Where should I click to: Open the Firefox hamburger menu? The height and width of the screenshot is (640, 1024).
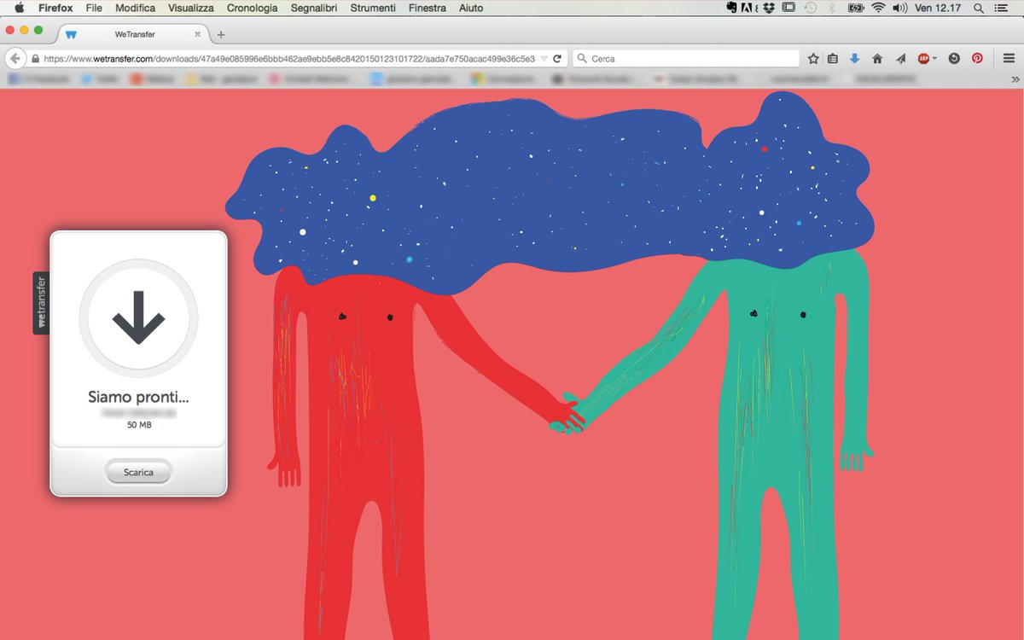(x=1009, y=59)
